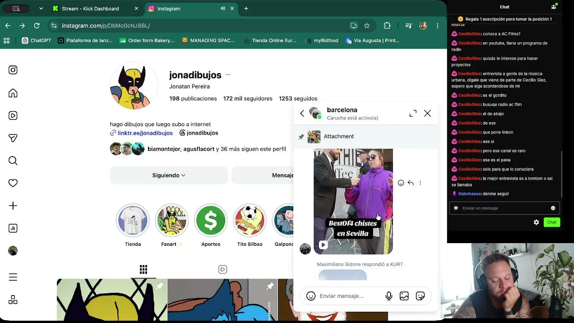This screenshot has width=574, height=323.
Task: Open dashboard chart icon in sidebar
Action: coord(13,228)
